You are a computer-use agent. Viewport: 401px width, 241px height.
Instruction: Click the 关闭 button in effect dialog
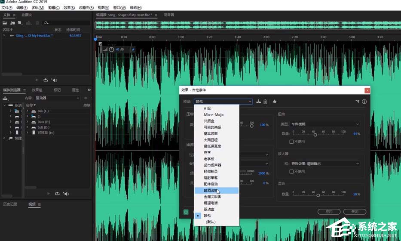click(355, 212)
